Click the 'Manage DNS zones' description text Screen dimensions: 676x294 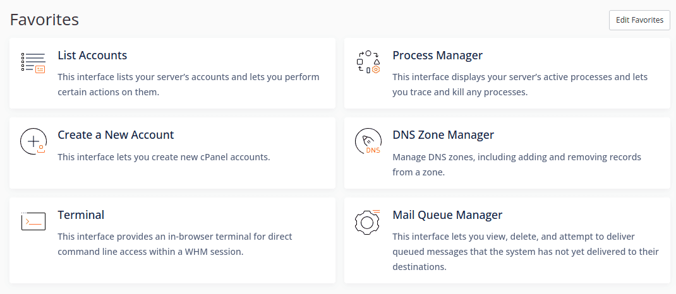516,164
